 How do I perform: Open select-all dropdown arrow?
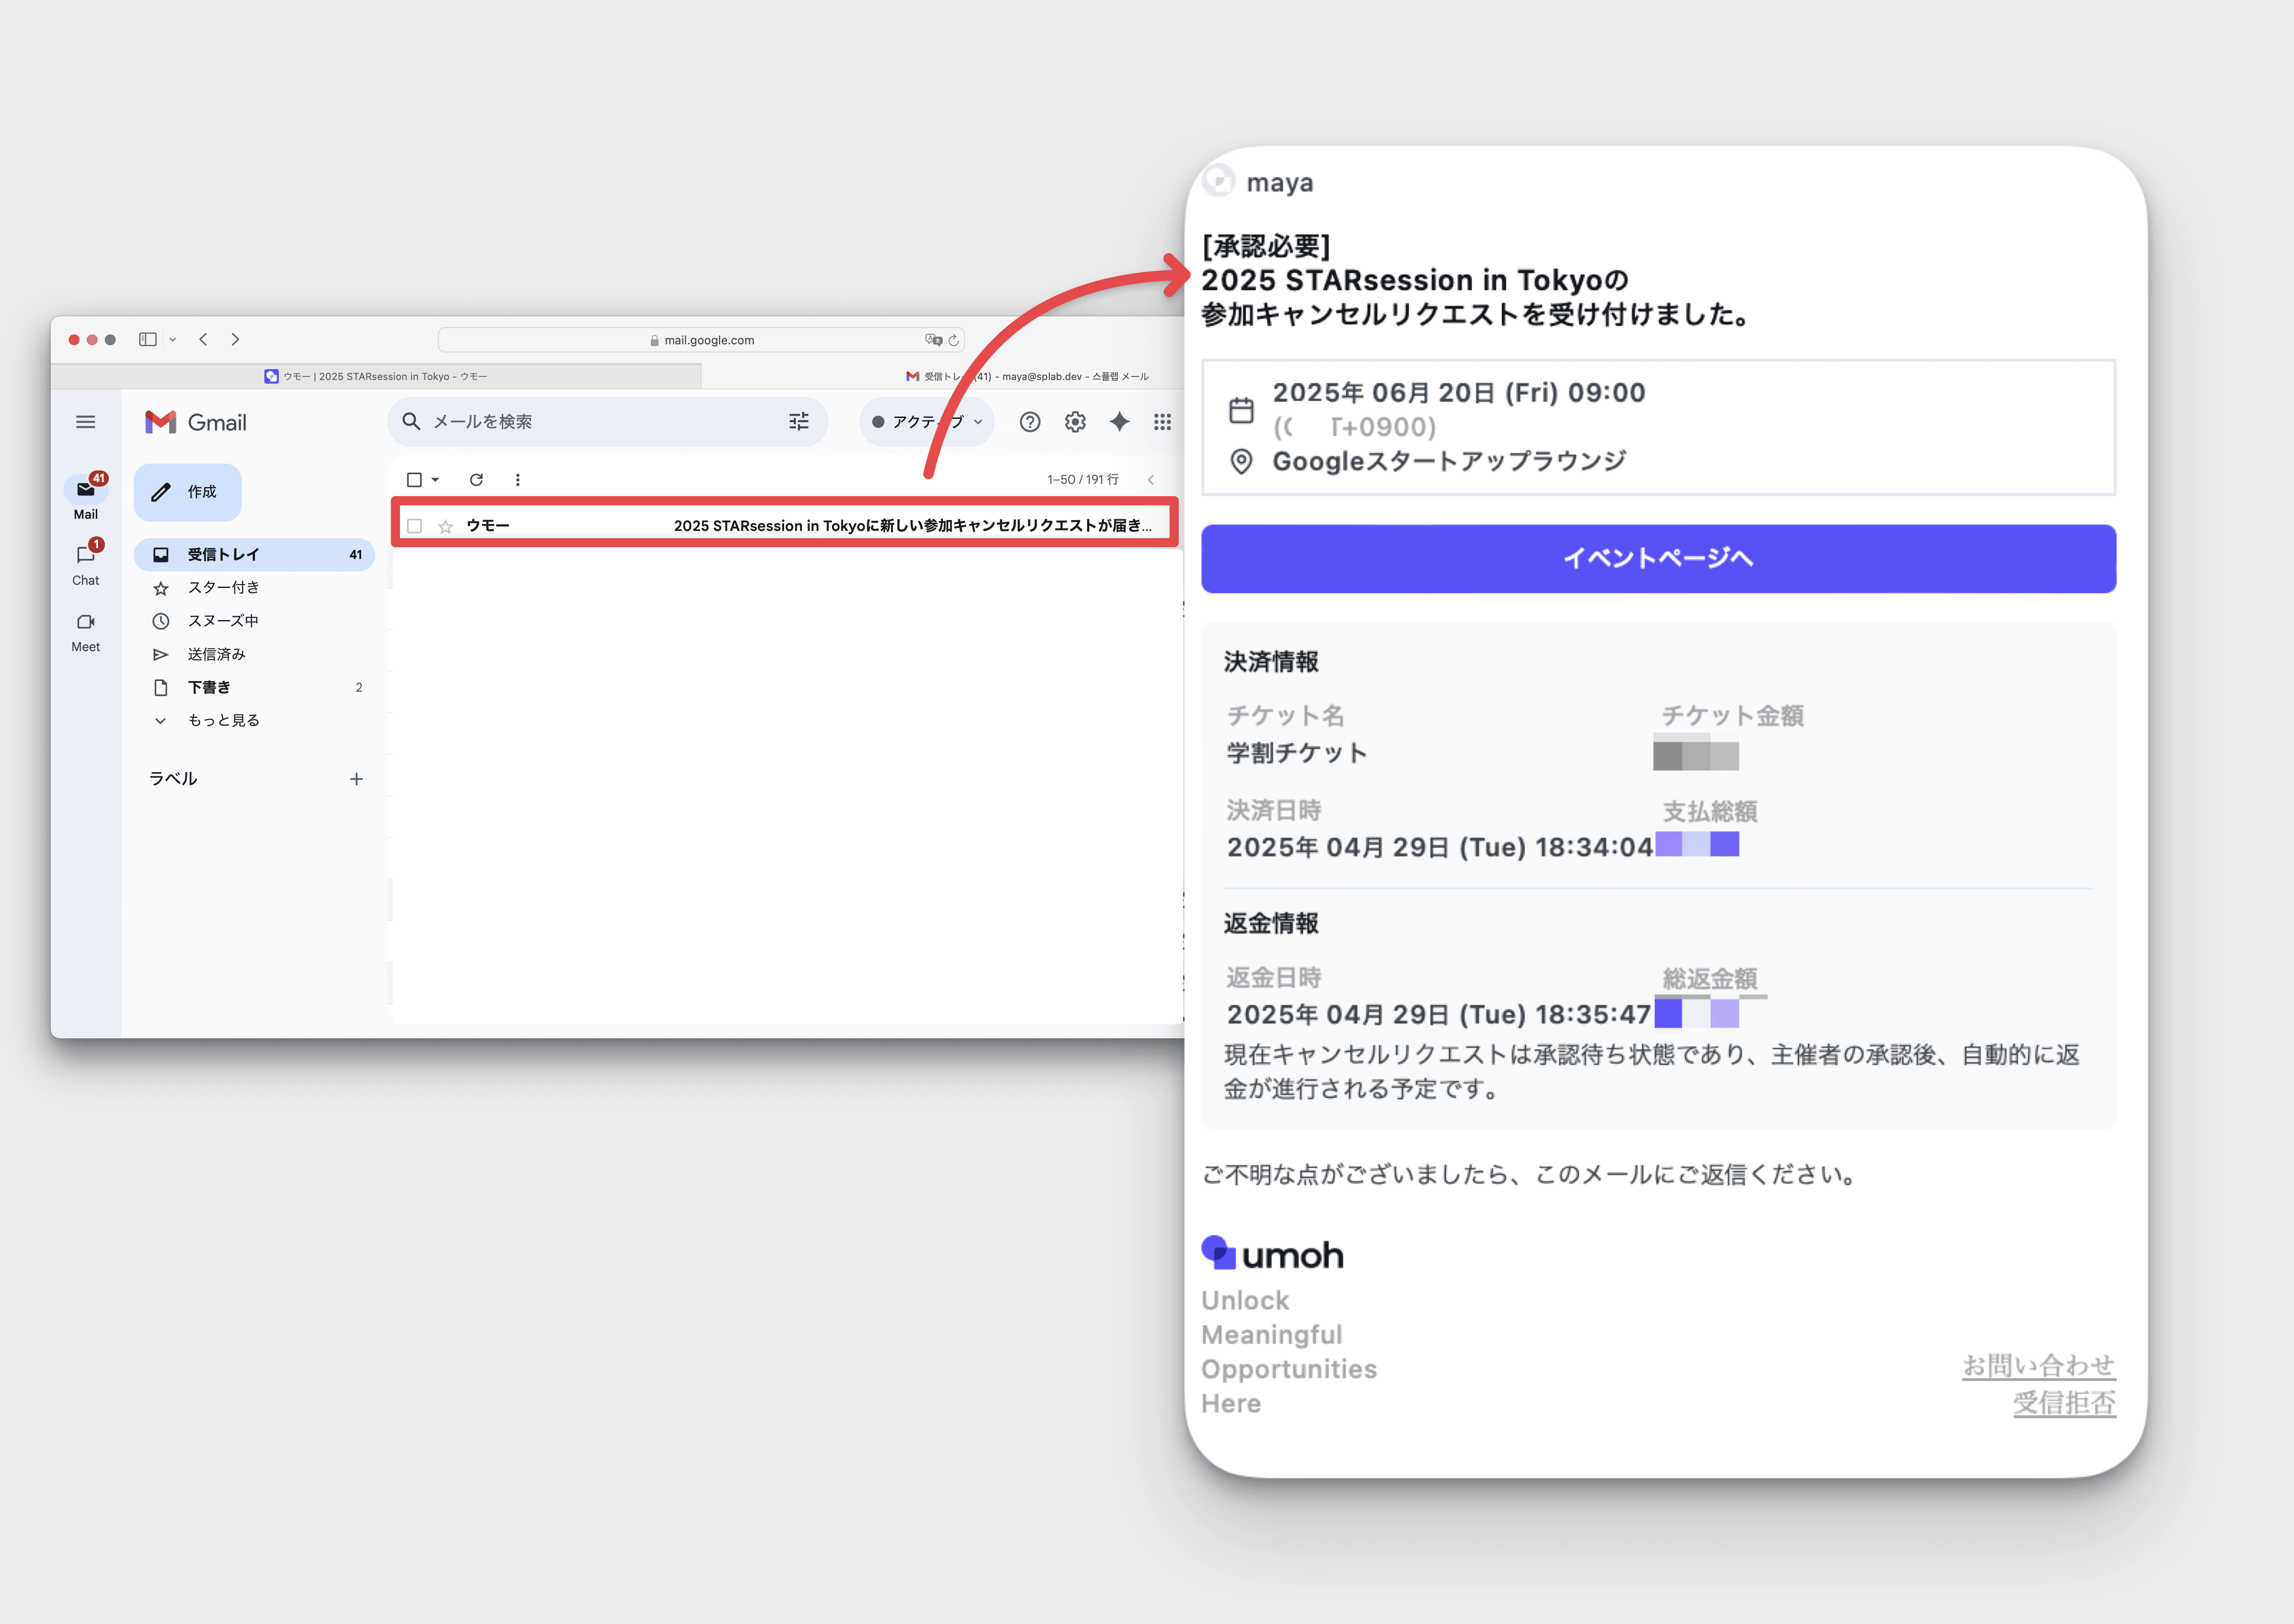[436, 480]
